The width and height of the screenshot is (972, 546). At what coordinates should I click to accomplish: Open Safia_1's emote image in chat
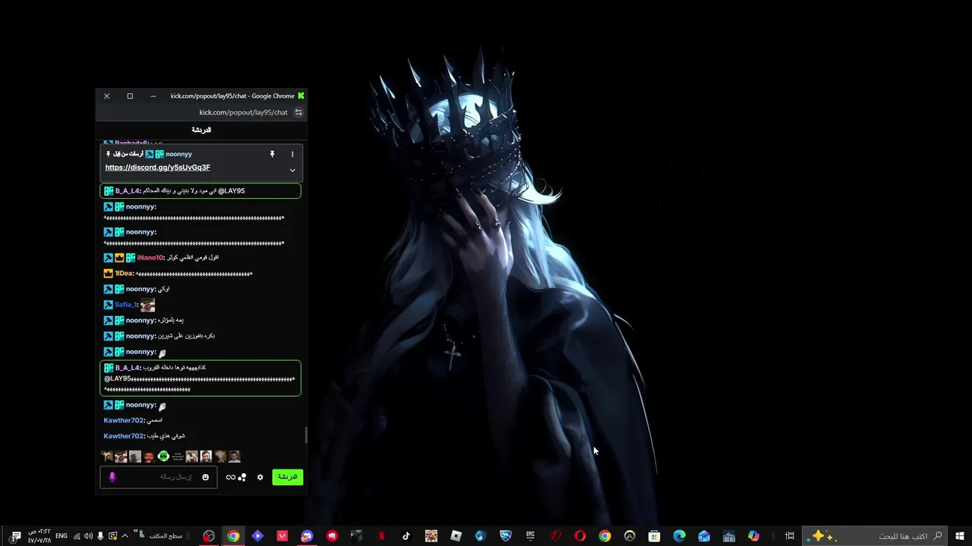[147, 305]
